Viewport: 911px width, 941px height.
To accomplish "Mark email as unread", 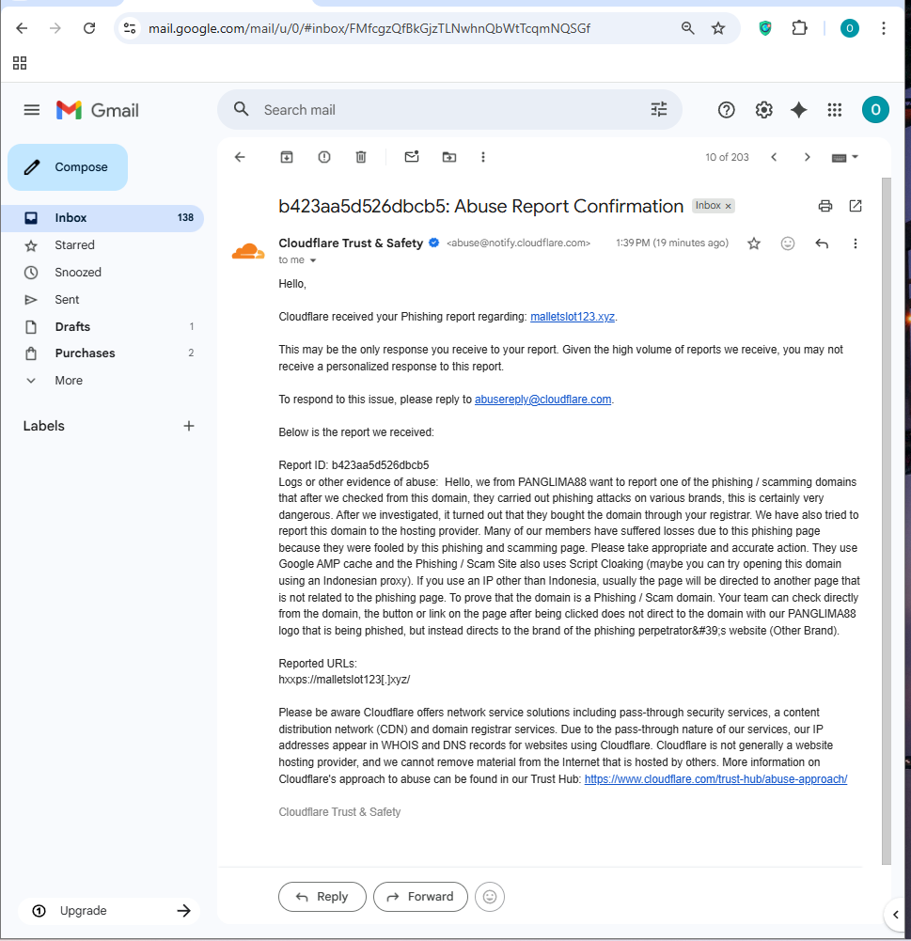I will coord(412,157).
